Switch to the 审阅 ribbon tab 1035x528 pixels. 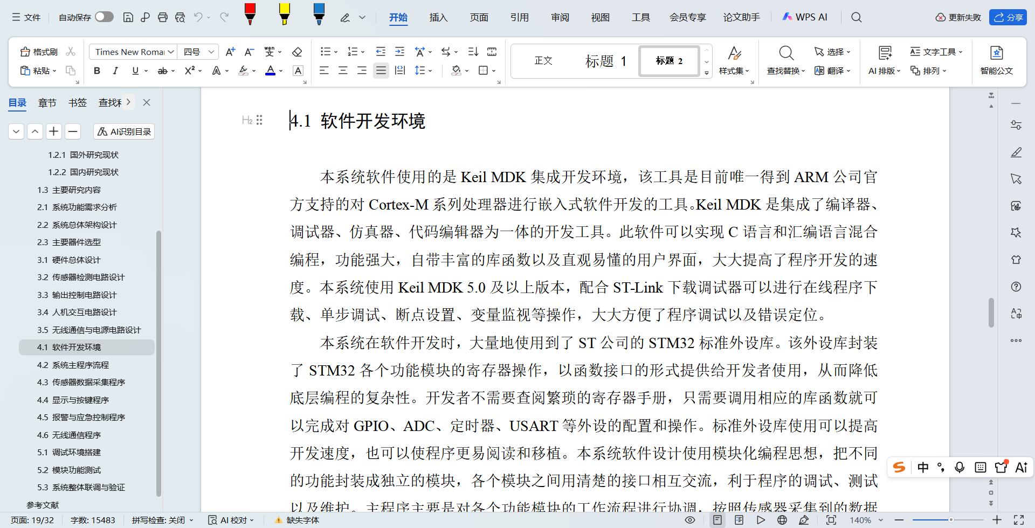tap(560, 17)
